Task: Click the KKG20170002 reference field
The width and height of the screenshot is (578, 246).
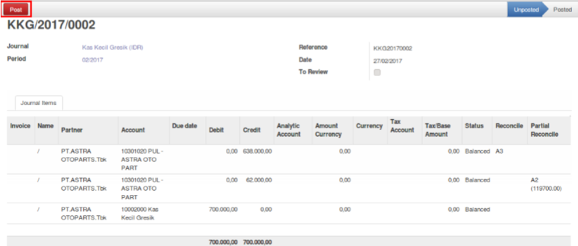Action: click(393, 48)
